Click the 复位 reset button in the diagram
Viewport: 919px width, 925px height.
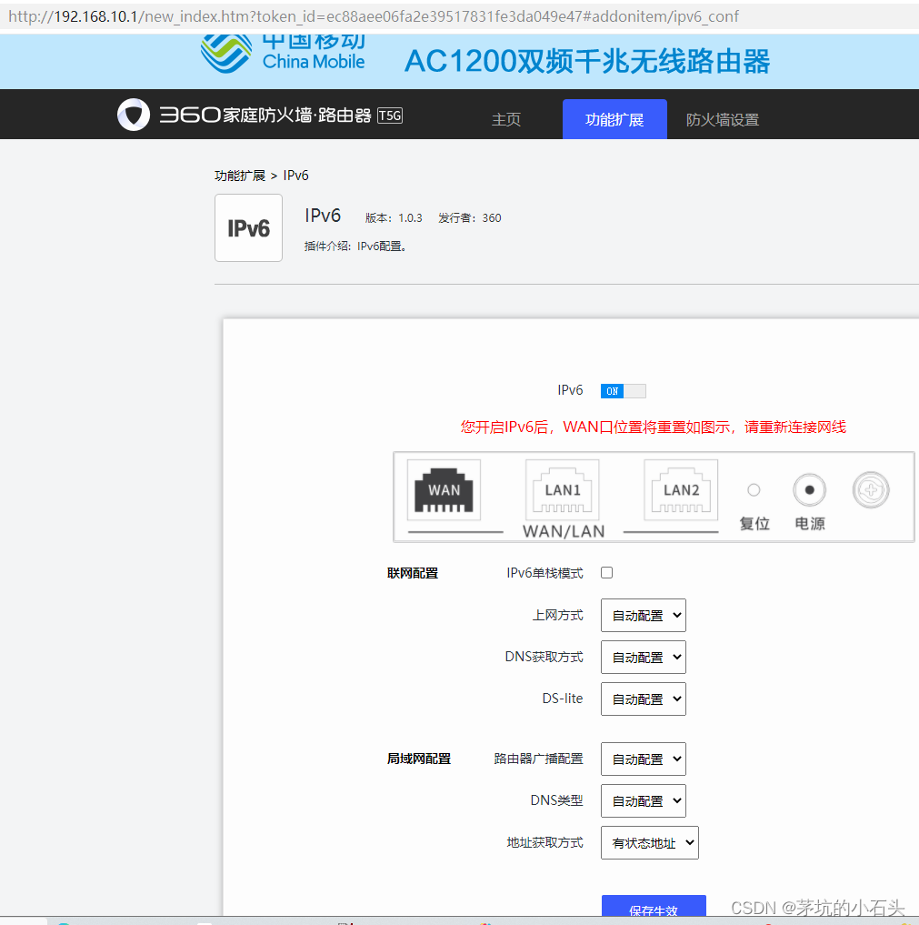pos(754,489)
